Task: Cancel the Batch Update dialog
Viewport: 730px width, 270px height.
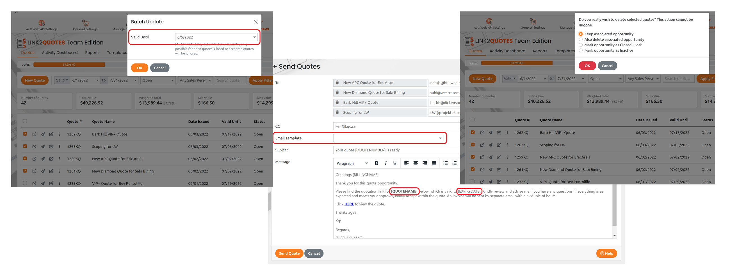Action: (160, 68)
